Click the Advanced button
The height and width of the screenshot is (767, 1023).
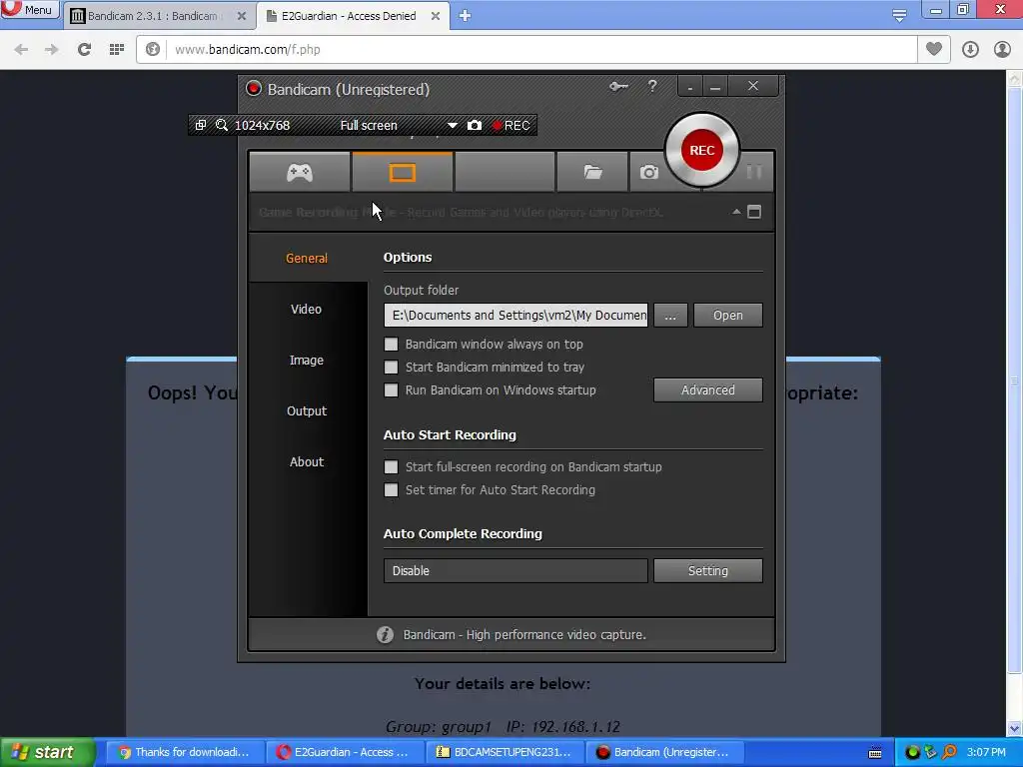click(708, 390)
